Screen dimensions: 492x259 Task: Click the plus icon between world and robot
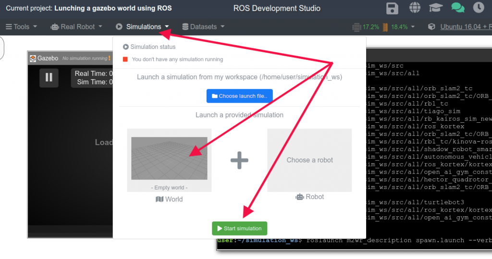click(x=239, y=160)
